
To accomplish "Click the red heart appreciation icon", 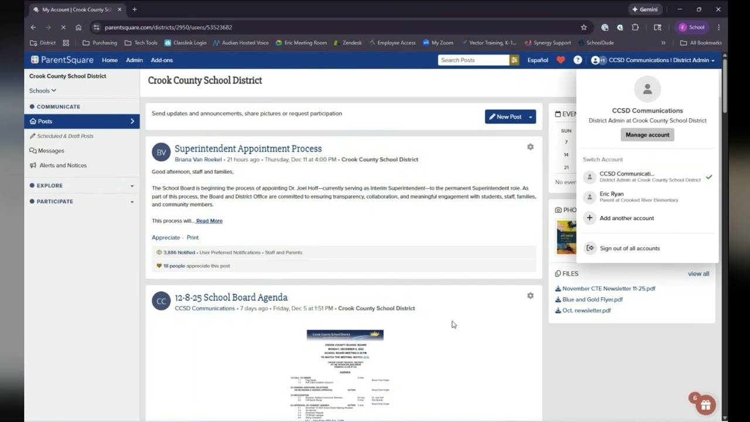I will 561,60.
